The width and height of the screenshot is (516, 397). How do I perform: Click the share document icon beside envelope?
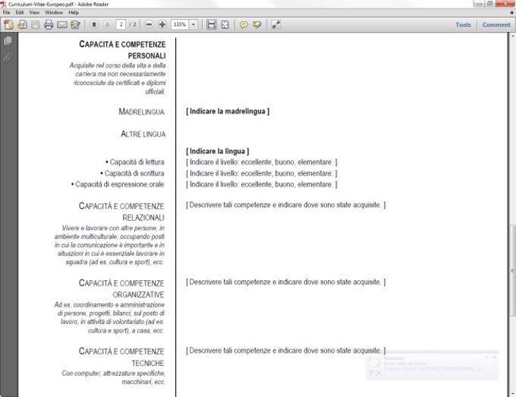tap(75, 25)
